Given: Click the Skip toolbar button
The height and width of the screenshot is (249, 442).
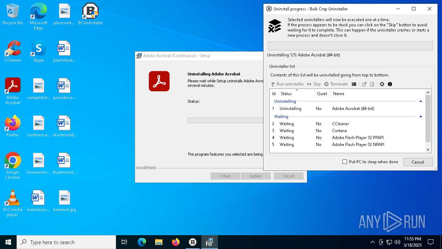Looking at the screenshot, I should click(314, 84).
